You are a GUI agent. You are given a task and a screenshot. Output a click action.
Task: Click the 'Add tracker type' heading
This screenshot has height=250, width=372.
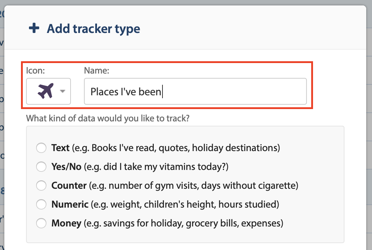click(x=93, y=29)
